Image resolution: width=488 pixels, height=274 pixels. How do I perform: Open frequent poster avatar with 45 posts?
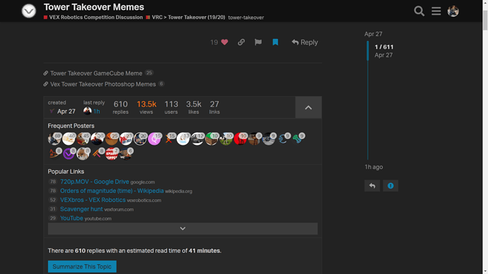83,139
